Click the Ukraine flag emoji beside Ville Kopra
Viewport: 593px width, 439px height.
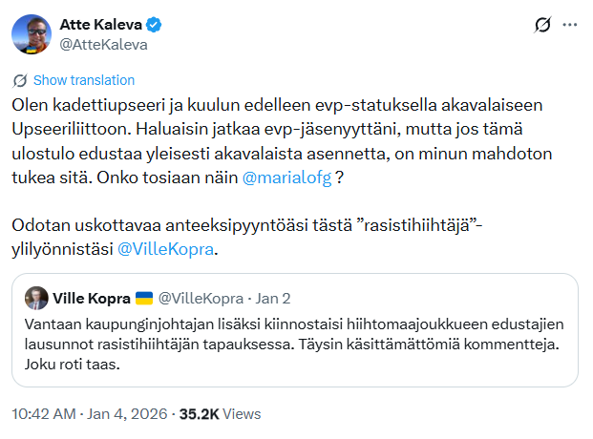(144, 298)
